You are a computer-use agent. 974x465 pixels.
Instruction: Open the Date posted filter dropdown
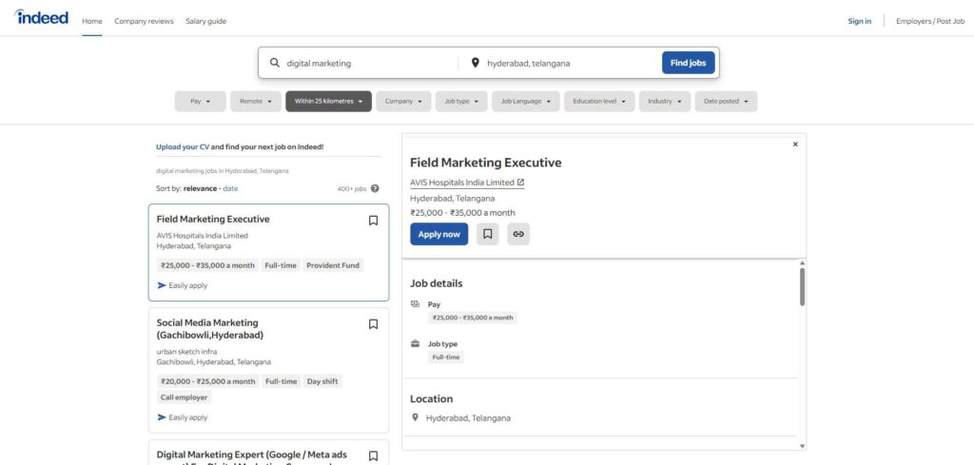pyautogui.click(x=726, y=101)
